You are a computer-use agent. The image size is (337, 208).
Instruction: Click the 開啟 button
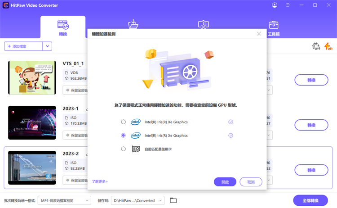click(225, 182)
